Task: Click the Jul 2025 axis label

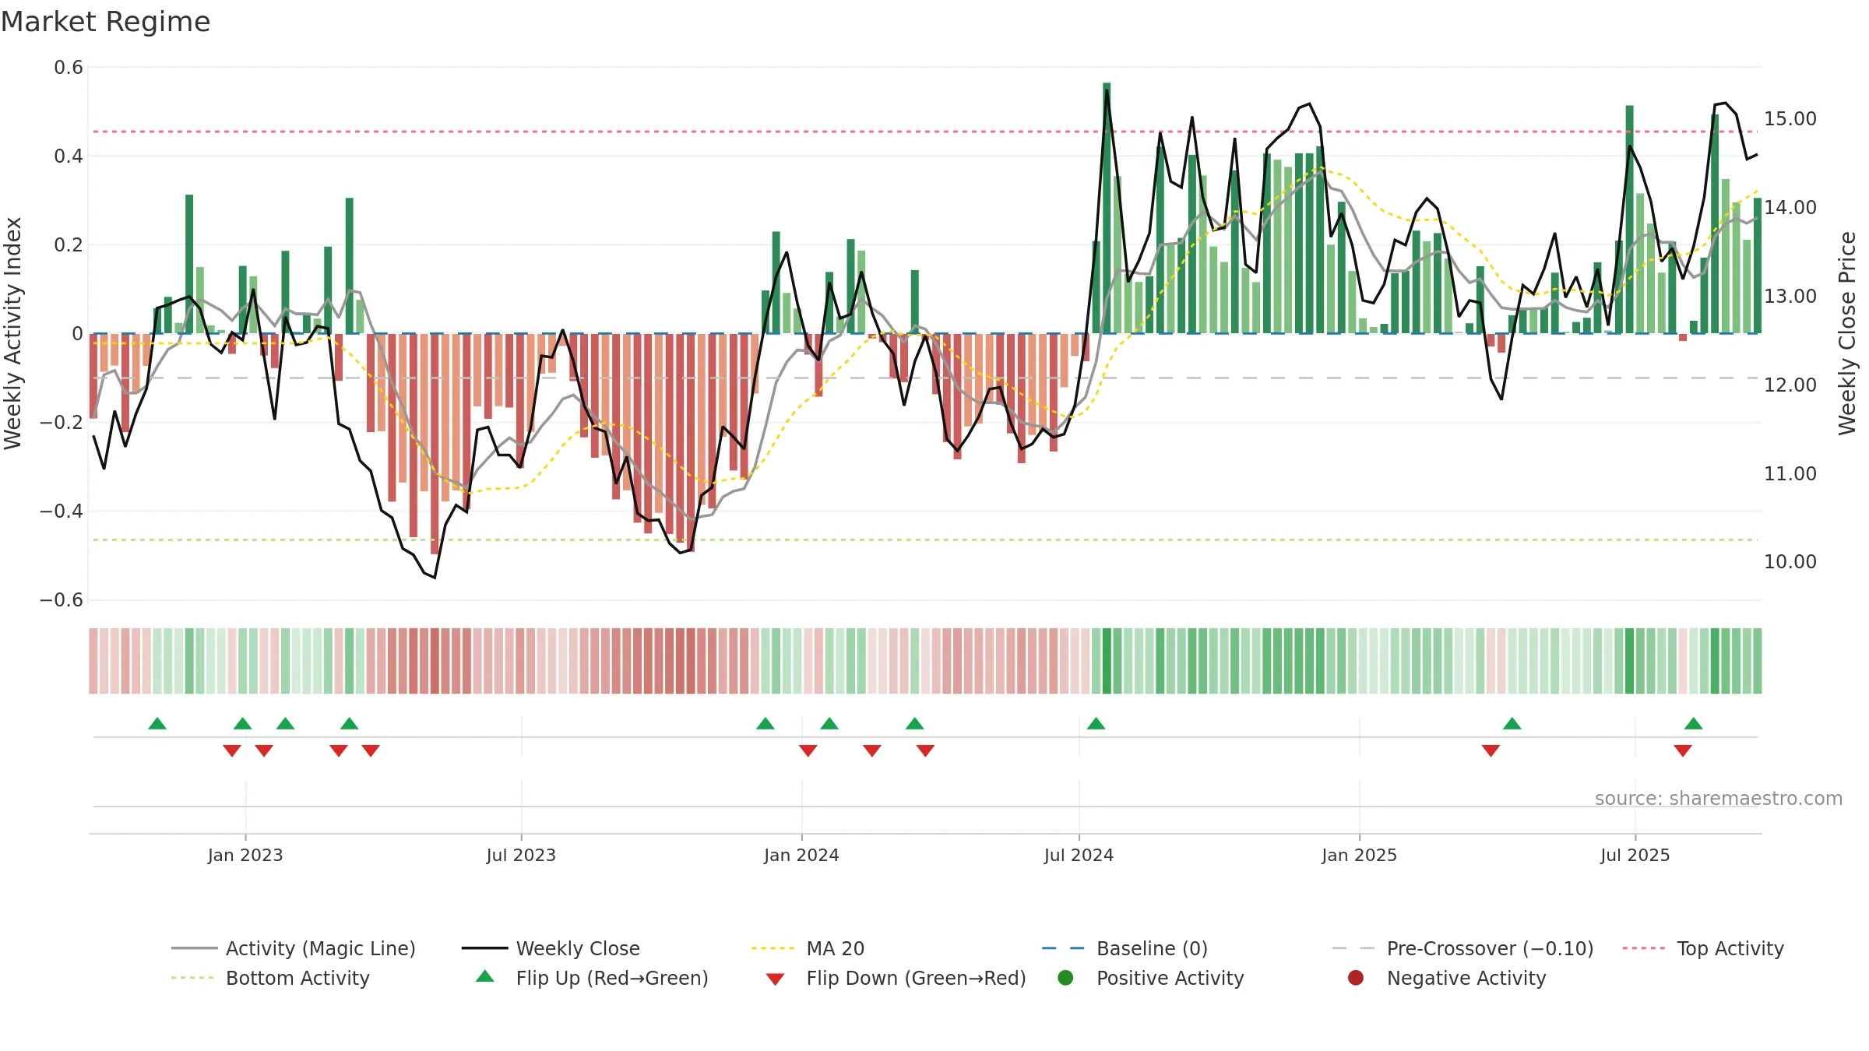Action: [1635, 855]
